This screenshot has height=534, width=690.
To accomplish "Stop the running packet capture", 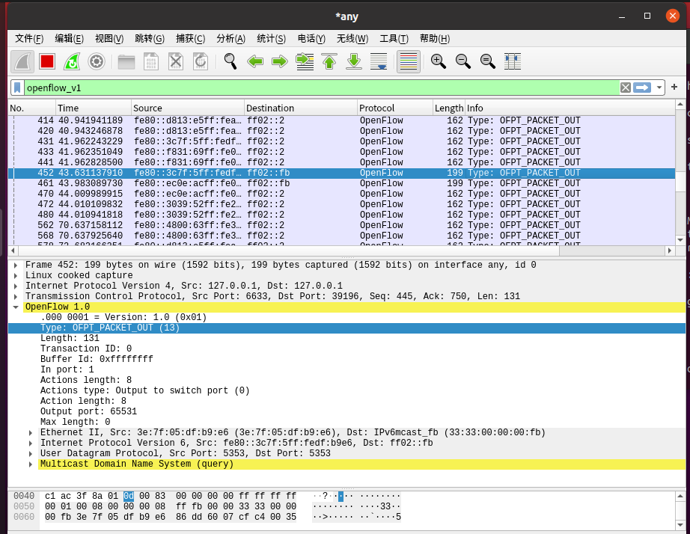I will point(47,61).
